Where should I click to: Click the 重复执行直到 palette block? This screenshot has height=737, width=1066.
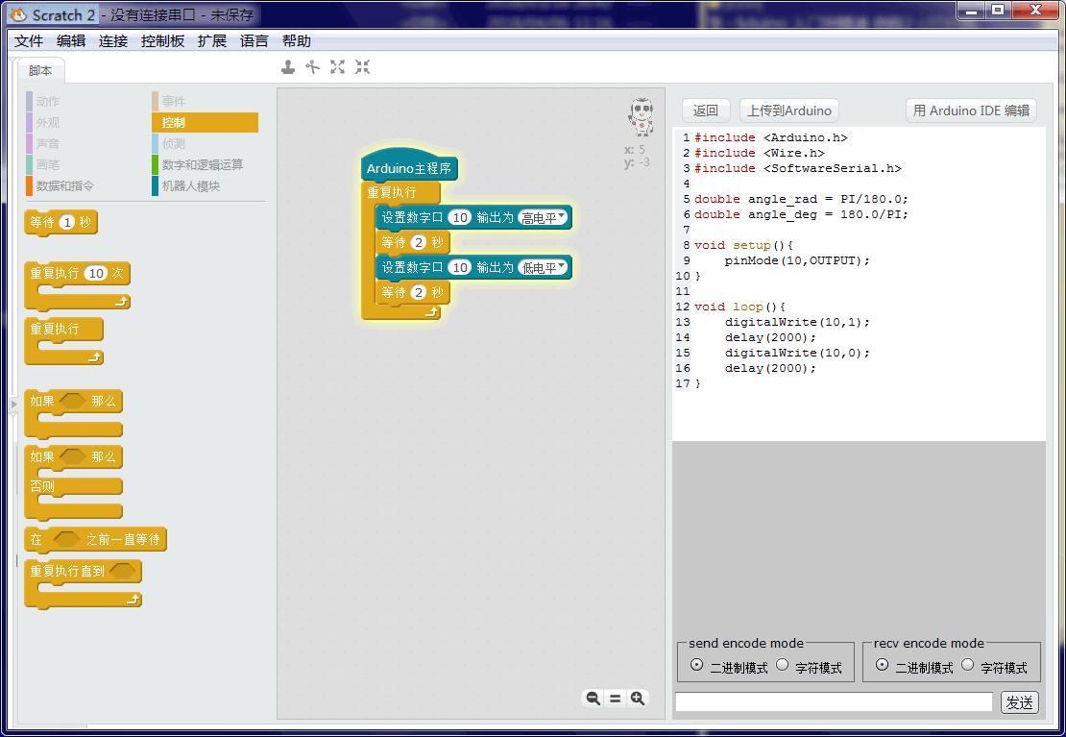coord(83,583)
